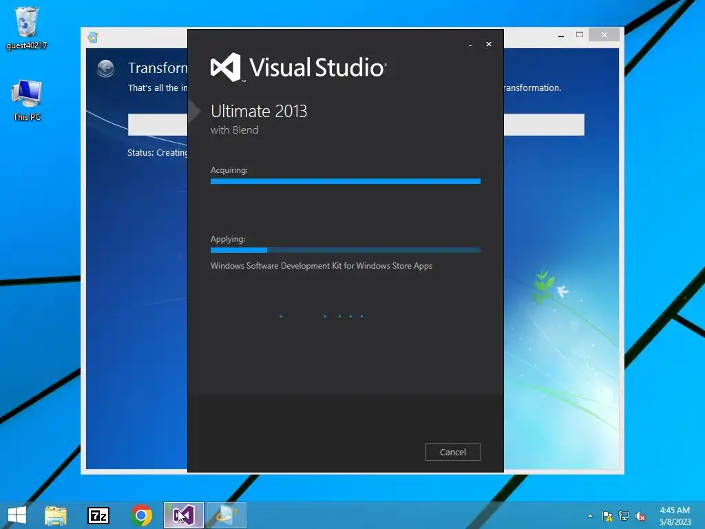Screen dimensions: 705x529
Task: Click the Transformation window title icon
Action: coord(93,37)
